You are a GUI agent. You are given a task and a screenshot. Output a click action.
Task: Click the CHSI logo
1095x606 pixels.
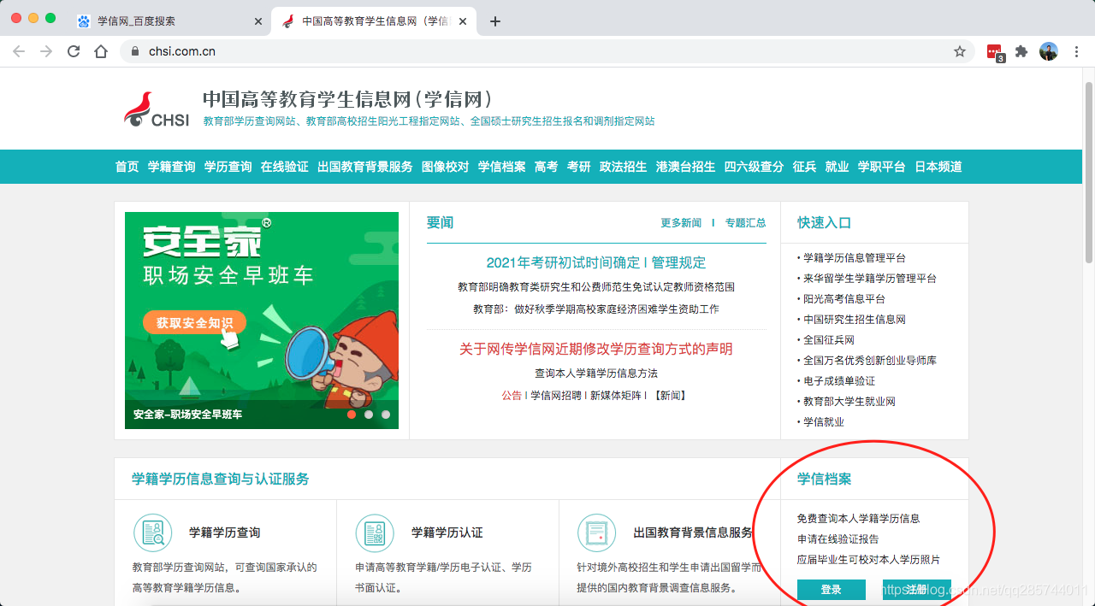157,109
